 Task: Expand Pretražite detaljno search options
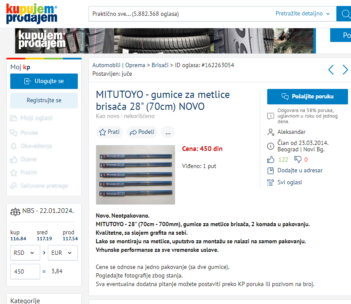(x=303, y=14)
